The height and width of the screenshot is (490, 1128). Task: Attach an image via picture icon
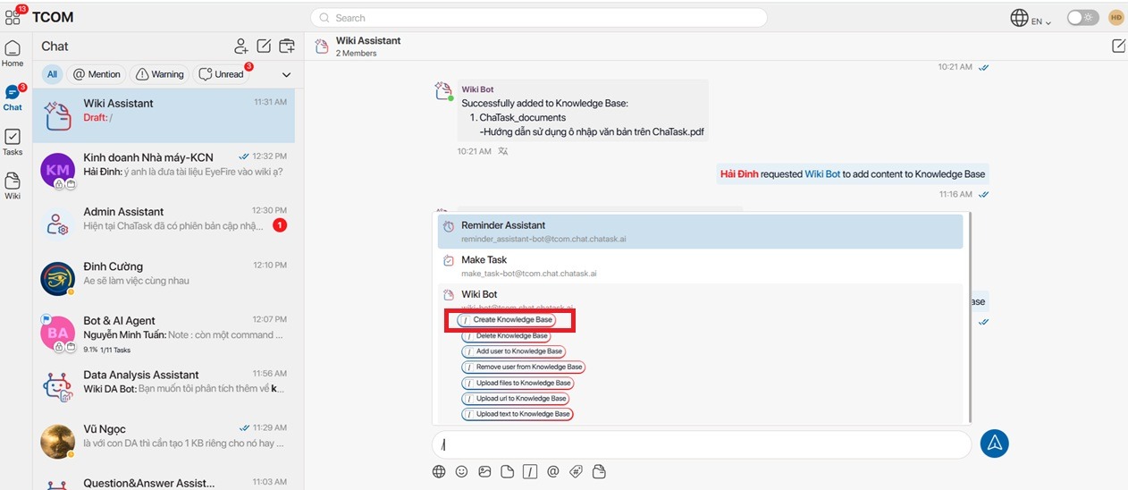tap(485, 471)
